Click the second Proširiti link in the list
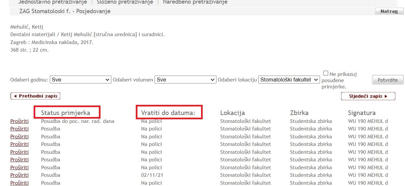Image resolution: width=405 pixels, height=186 pixels. pos(19,129)
